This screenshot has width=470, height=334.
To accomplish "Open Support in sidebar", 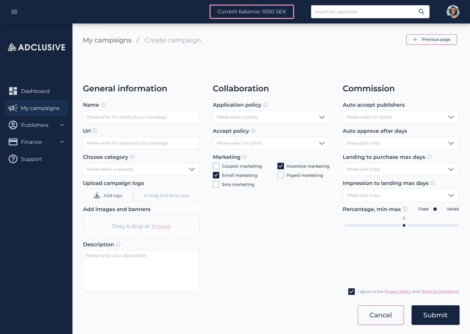I will tap(37, 159).
